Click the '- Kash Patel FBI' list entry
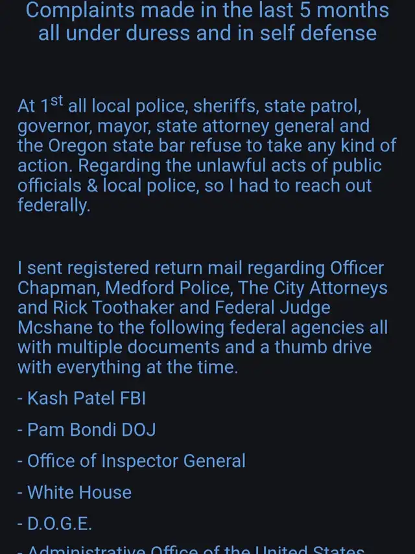This screenshot has height=554, width=415. tap(82, 398)
